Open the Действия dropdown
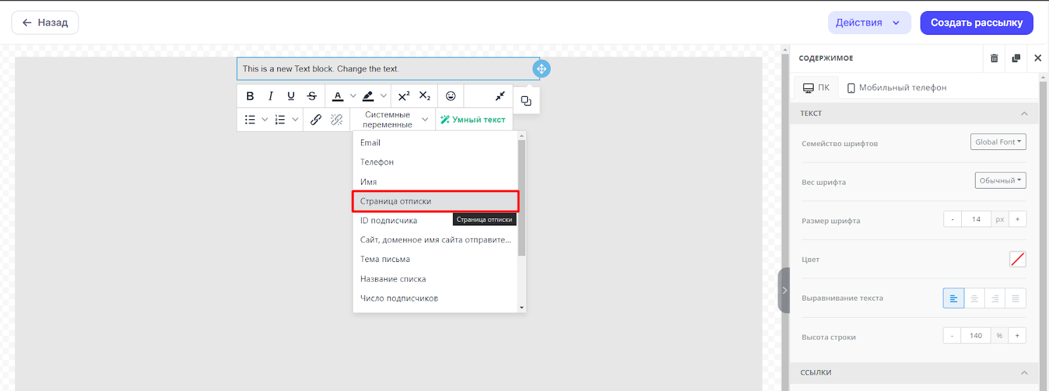The width and height of the screenshot is (1049, 391). click(x=869, y=23)
